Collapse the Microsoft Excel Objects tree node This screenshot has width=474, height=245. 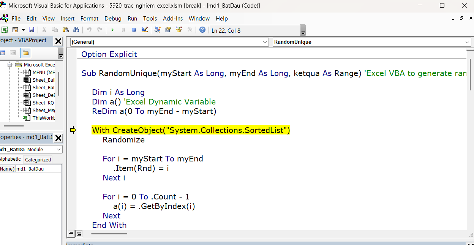10,65
